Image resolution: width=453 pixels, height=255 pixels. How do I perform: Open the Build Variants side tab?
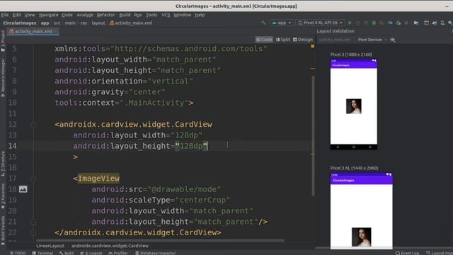click(3, 230)
